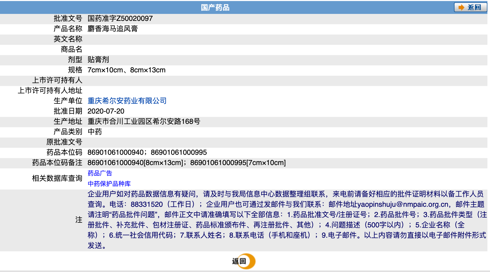Select the product name 麝香海马追风膏
The width and height of the screenshot is (490, 275).
click(113, 29)
